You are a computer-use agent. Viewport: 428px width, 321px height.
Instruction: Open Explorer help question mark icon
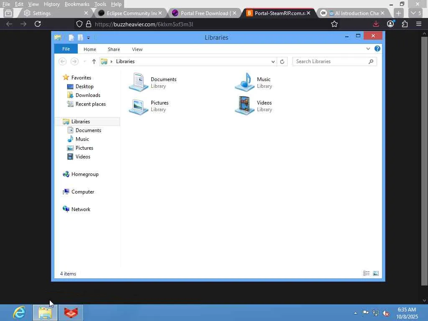click(x=377, y=48)
